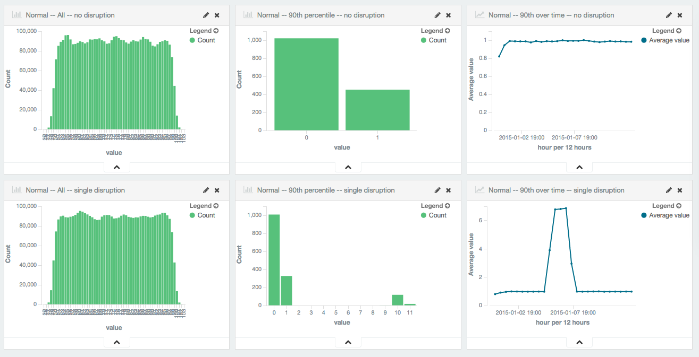This screenshot has height=357, width=699.
Task: Click bar chart icon of 'All -- no disruption' panel
Action: pos(16,15)
